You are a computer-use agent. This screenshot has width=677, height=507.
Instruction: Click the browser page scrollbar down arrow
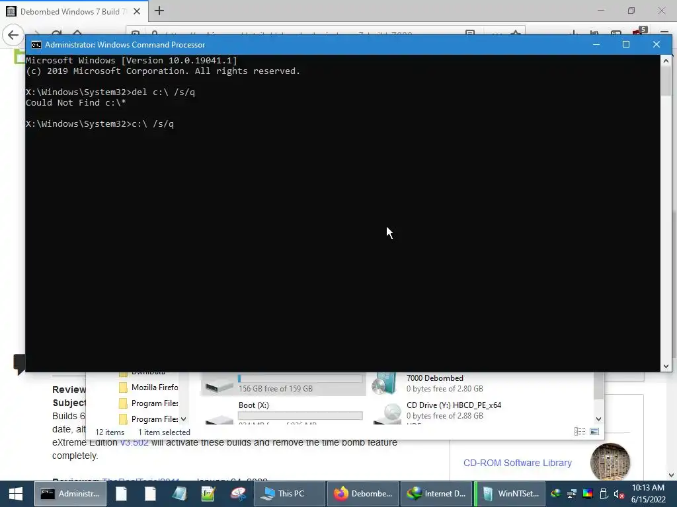[x=672, y=475]
